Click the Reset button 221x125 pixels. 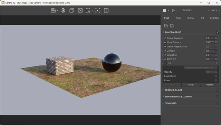pyautogui.click(x=191, y=85)
